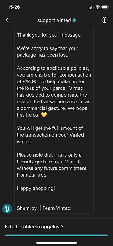Tap the home indicator bar
The width and height of the screenshot is (113, 246).
click(57, 243)
